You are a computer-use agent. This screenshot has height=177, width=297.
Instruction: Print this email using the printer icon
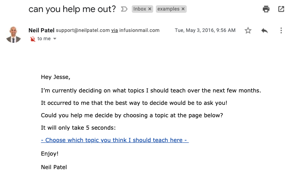[x=266, y=9]
